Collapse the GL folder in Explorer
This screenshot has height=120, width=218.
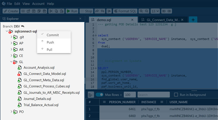point(11,62)
